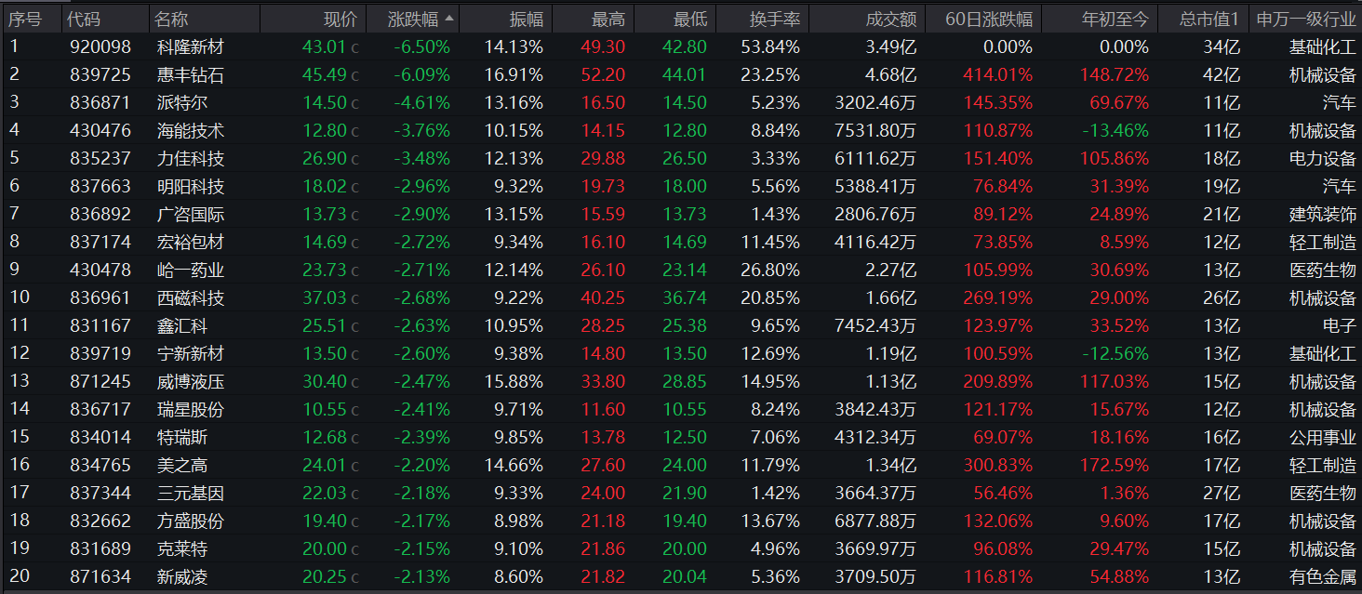1362x594 pixels.
Task: Select the 代码 column header
Action: pyautogui.click(x=84, y=19)
